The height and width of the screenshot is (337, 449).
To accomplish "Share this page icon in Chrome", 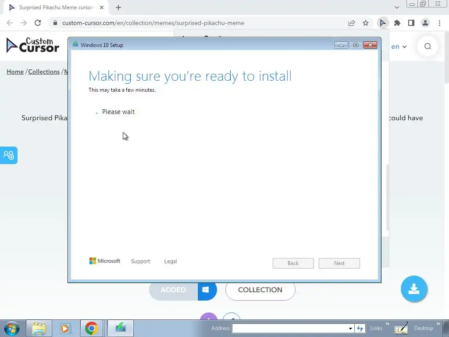I will (352, 23).
